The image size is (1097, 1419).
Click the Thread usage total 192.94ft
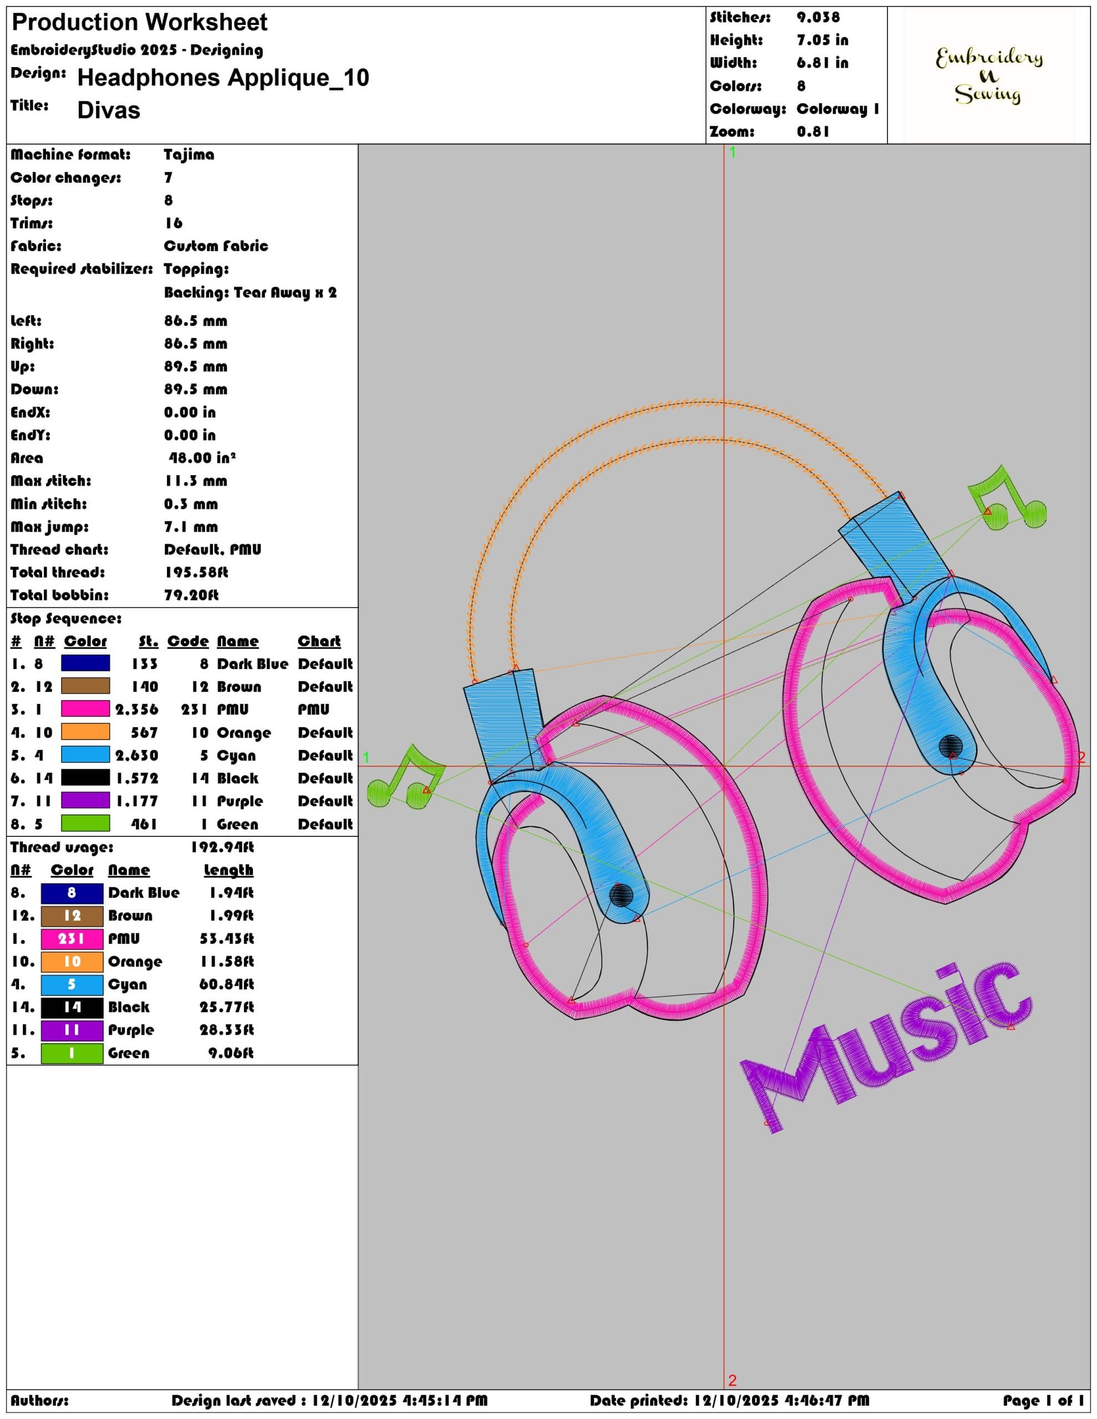222,846
